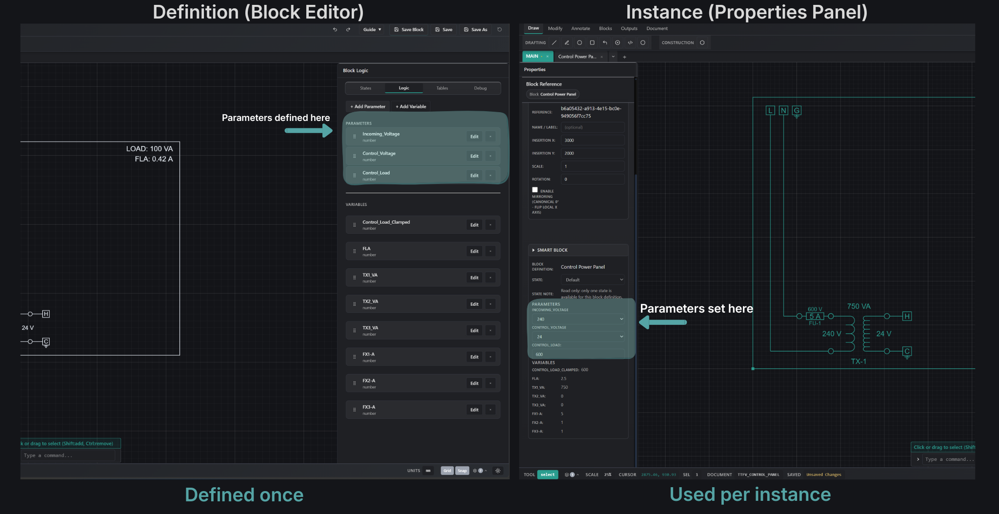Viewport: 999px width, 514px height.
Task: Open the Incoming_Voltage 240 dropdown
Action: 579,319
